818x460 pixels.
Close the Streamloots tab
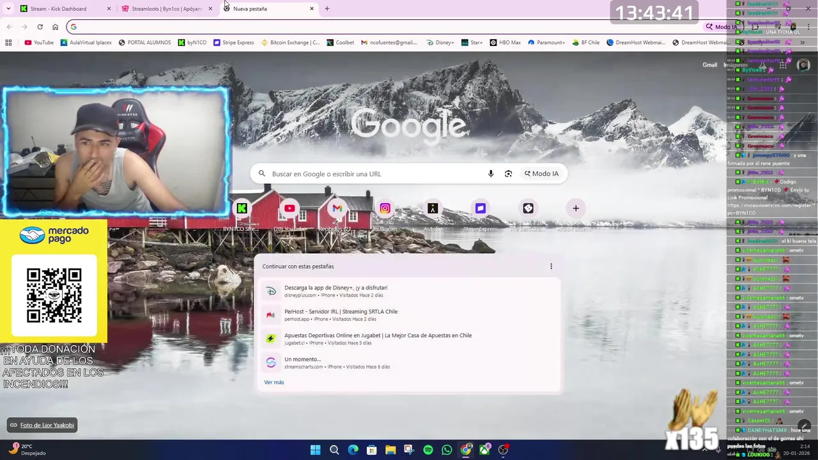tap(210, 9)
